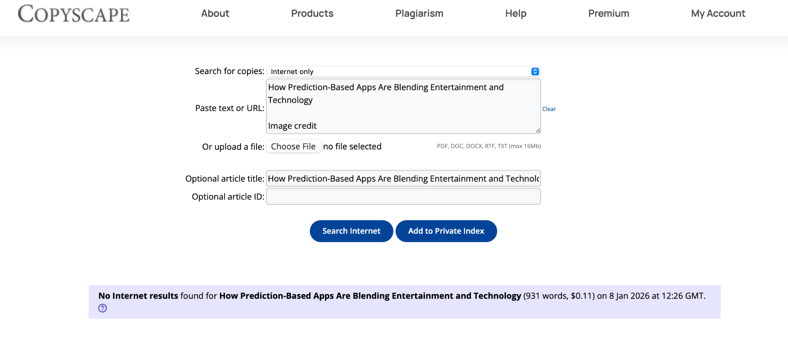Click the Copyscape logo
Screen dimensions: 788x360
click(x=74, y=14)
